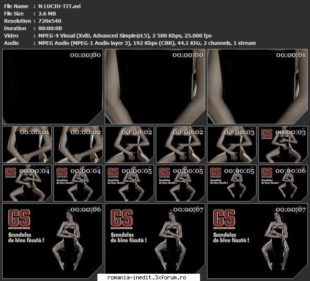Select the 00:00:04 thumbnail lacking slogan text
The height and width of the screenshot is (281, 310).
click(x=27, y=183)
